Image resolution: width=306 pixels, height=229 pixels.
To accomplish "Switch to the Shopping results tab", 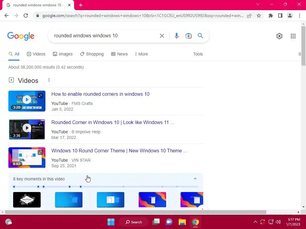I will point(92,54).
